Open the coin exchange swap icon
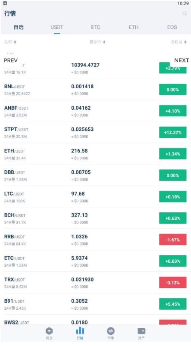 [x=110, y=331]
